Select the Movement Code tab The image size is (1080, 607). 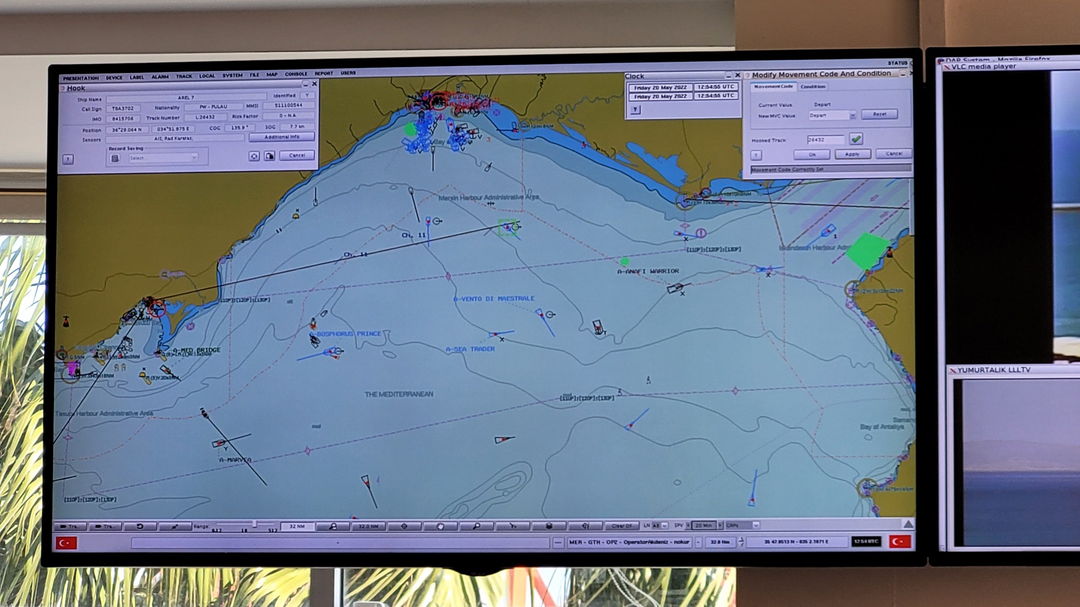[773, 86]
